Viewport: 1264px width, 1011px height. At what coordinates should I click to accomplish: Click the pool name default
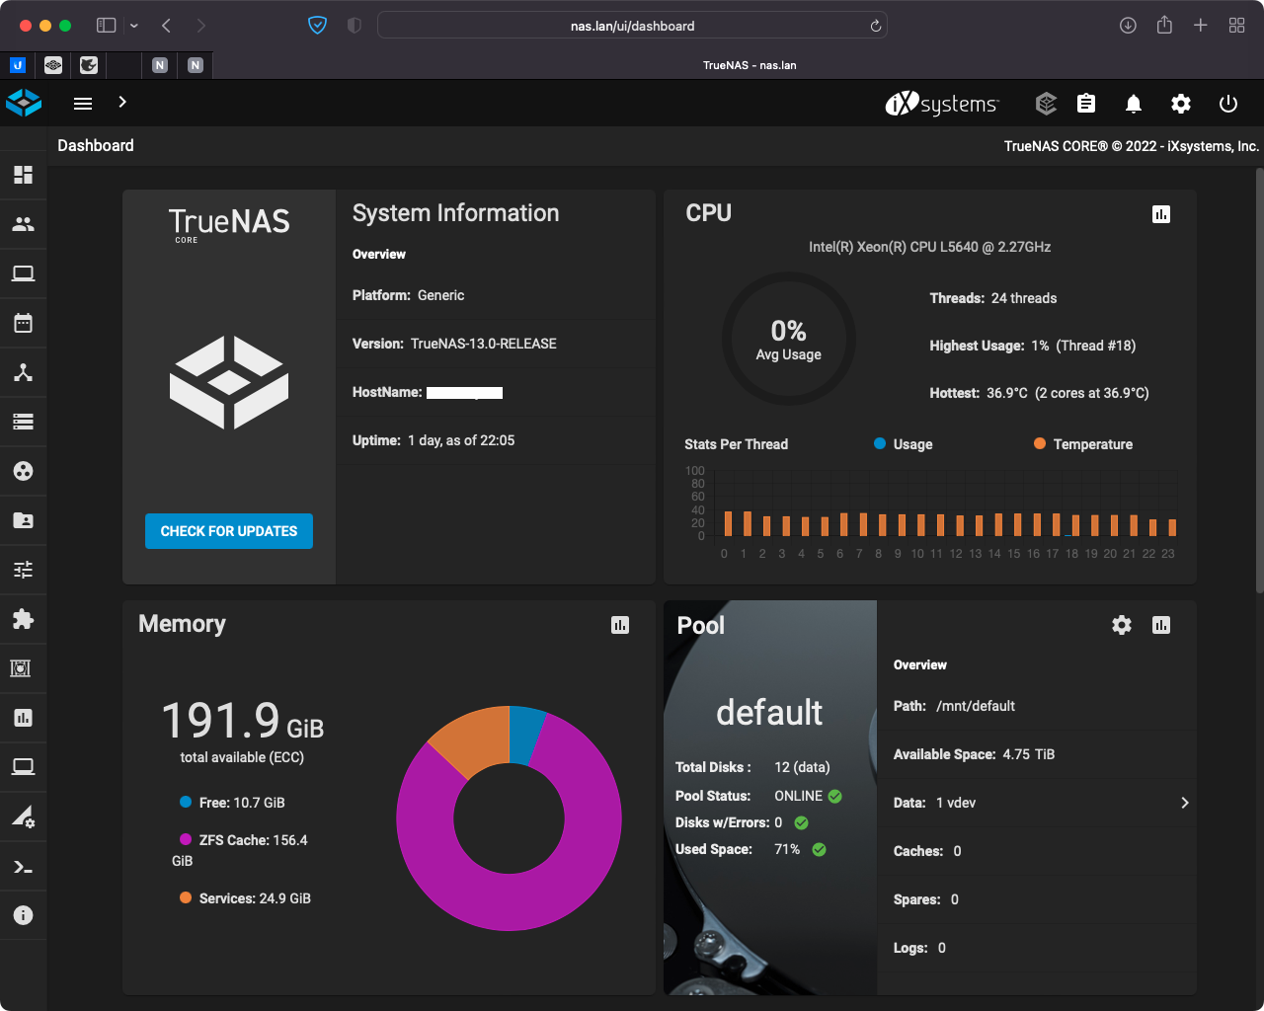tap(769, 712)
